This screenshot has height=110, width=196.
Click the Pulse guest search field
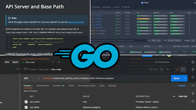[118, 40]
